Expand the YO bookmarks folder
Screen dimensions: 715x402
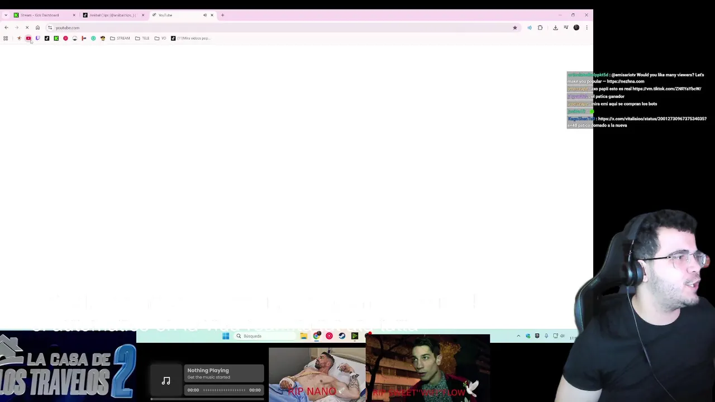(160, 38)
